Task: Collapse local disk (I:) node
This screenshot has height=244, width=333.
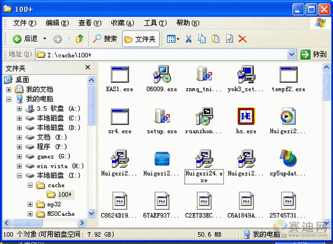Action: [20, 176]
